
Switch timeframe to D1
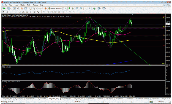click(x=67, y=12)
